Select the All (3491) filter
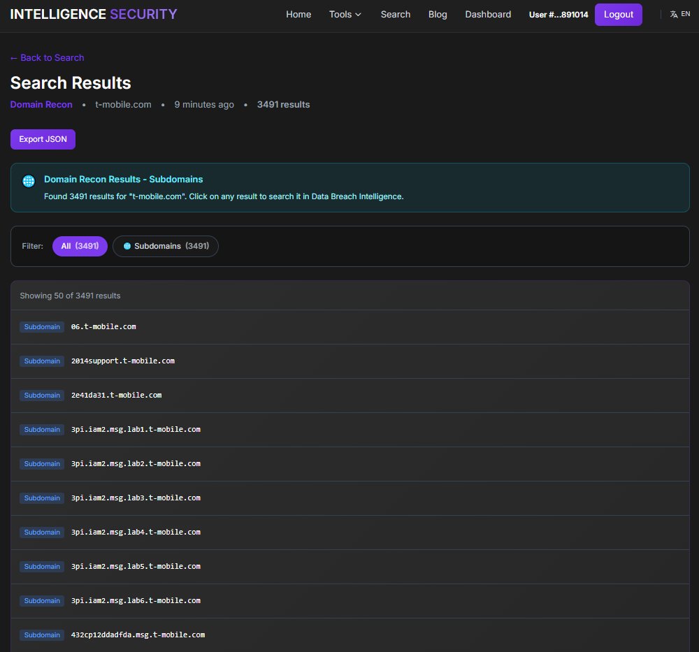Viewport: 699px width, 652px height. (80, 246)
